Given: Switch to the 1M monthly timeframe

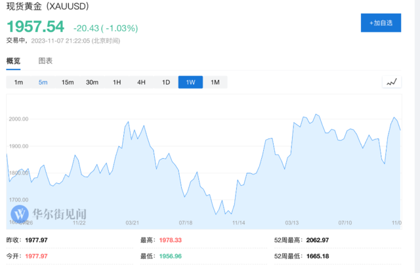Looking at the screenshot, I should pyautogui.click(x=215, y=82).
